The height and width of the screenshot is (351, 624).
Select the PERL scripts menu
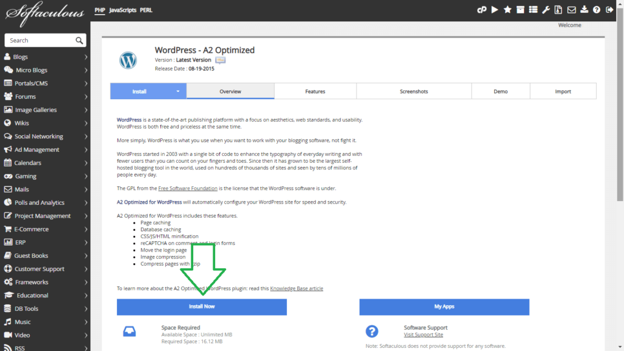pos(146,10)
